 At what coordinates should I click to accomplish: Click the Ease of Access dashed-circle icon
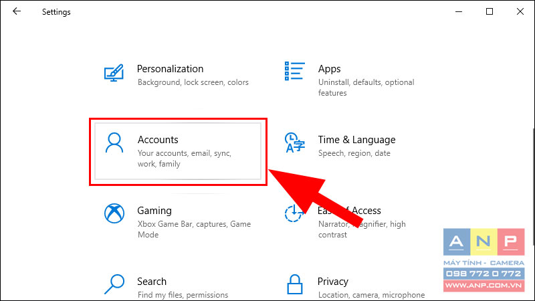(294, 213)
